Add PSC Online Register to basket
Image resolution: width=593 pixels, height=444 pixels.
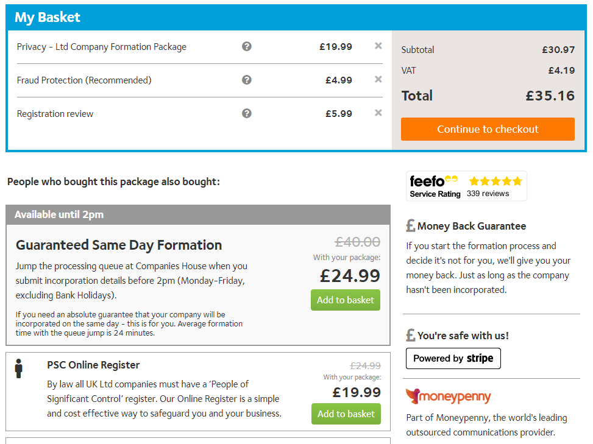coord(346,414)
